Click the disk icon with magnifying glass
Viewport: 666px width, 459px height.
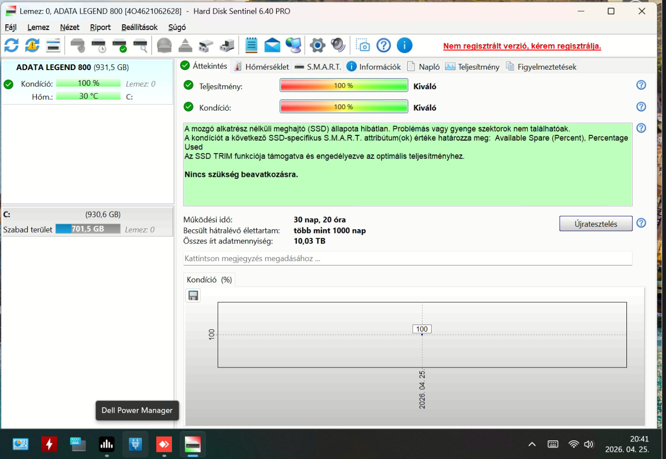pyautogui.click(x=141, y=46)
